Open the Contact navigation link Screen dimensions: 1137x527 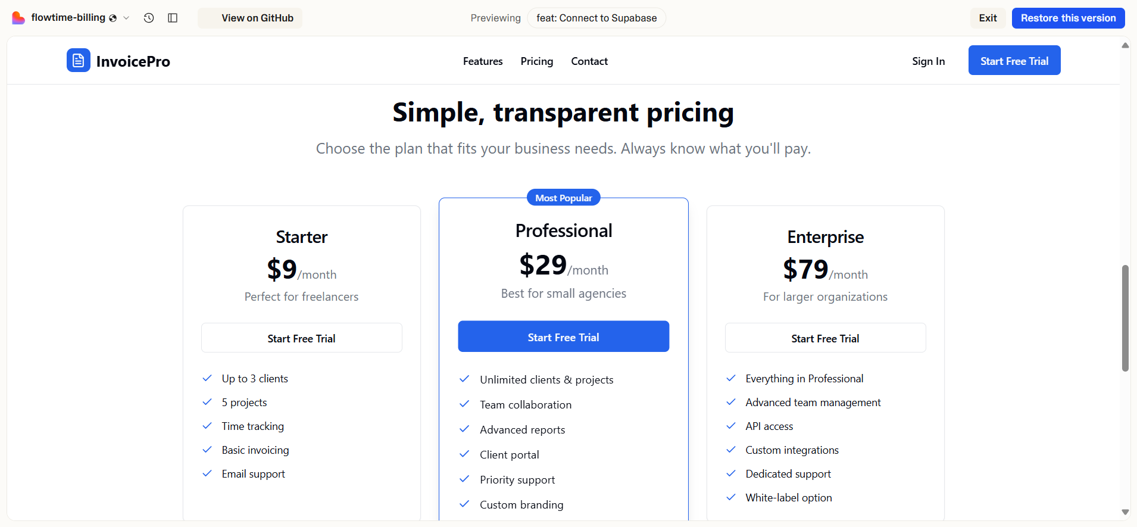point(589,61)
